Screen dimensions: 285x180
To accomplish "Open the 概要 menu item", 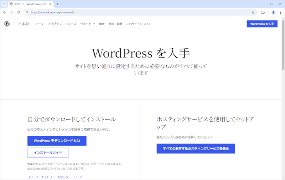I will pyautogui.click(x=102, y=24).
